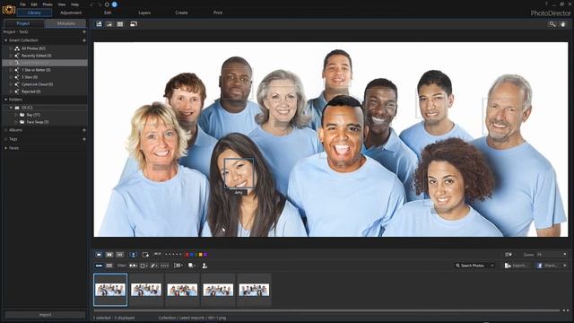
Task: Collapse the OS (C:) drive node
Action: [11, 108]
